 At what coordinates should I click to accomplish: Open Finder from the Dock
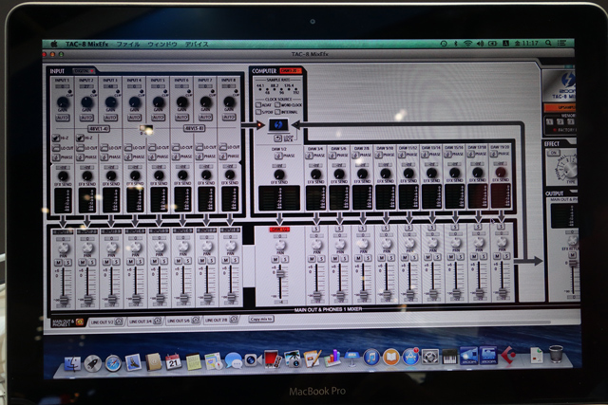coord(72,364)
